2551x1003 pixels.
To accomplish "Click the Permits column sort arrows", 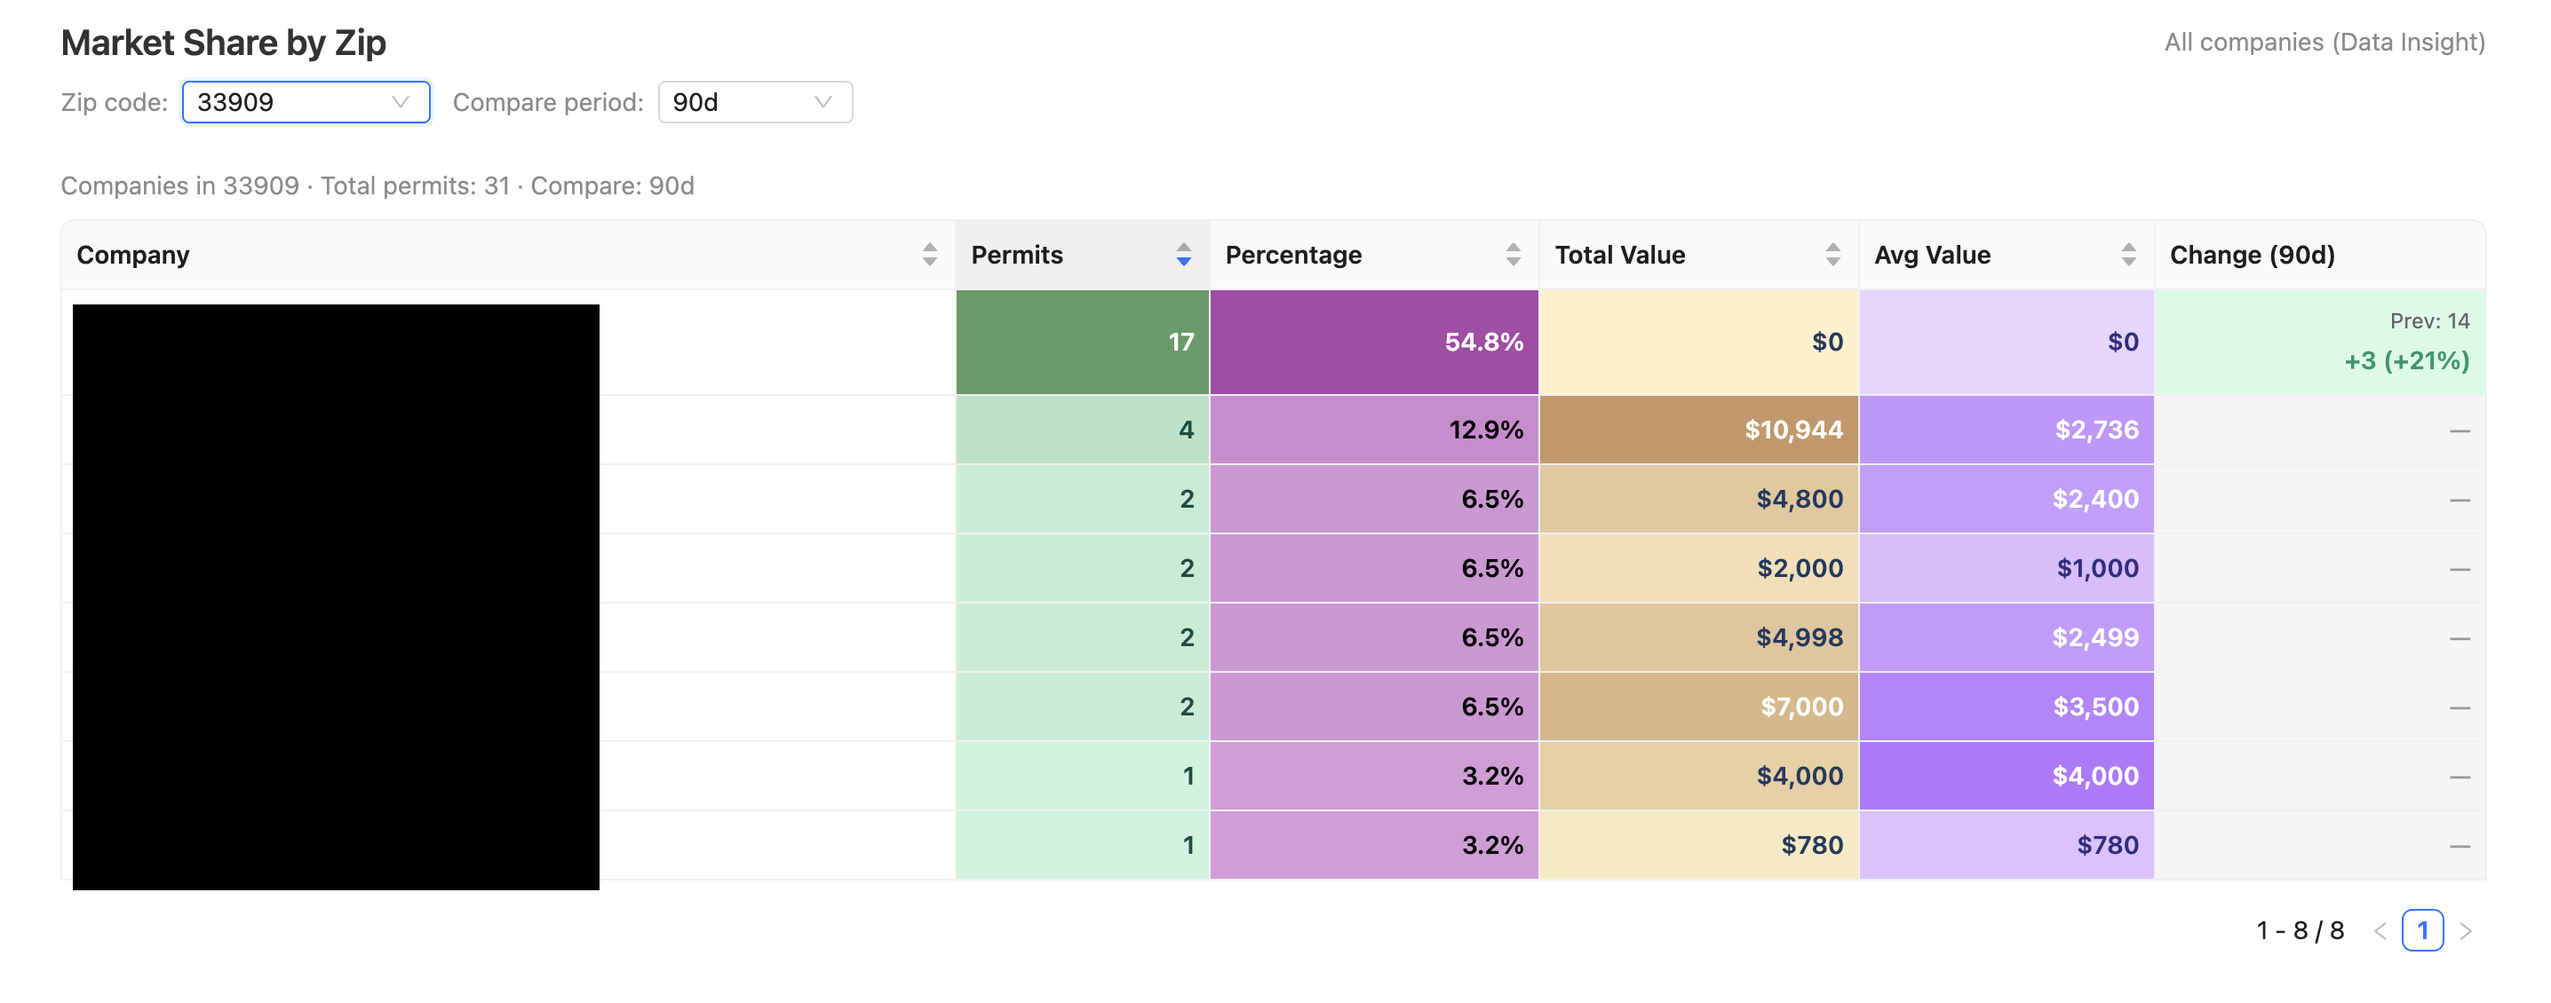I will [x=1183, y=254].
